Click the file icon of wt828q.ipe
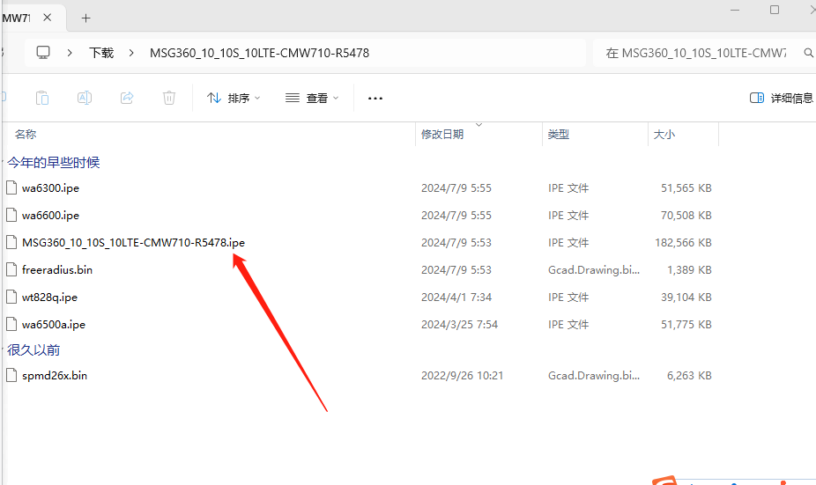 [11, 297]
